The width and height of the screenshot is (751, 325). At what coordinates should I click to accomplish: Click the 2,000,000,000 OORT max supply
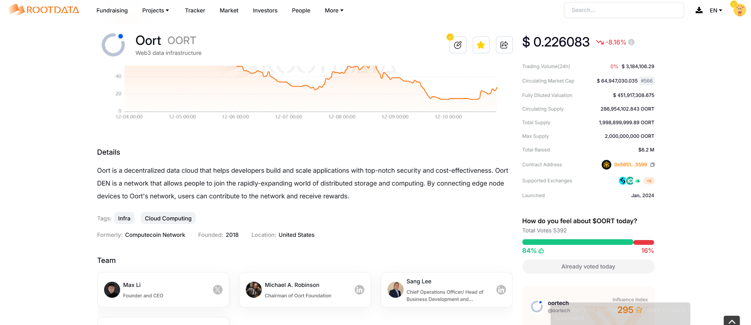pyautogui.click(x=629, y=136)
